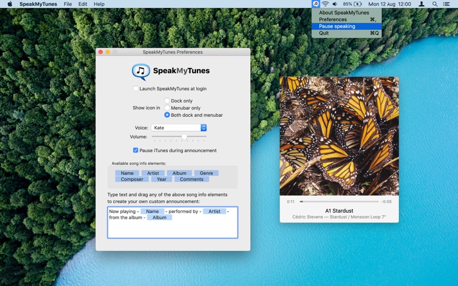The height and width of the screenshot is (286, 458).
Task: Click the SpeakMyTunes menubar status icon
Action: pos(315,4)
